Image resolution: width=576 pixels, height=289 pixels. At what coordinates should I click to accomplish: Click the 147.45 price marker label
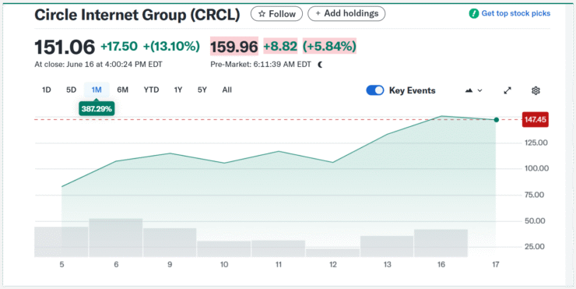pos(535,120)
